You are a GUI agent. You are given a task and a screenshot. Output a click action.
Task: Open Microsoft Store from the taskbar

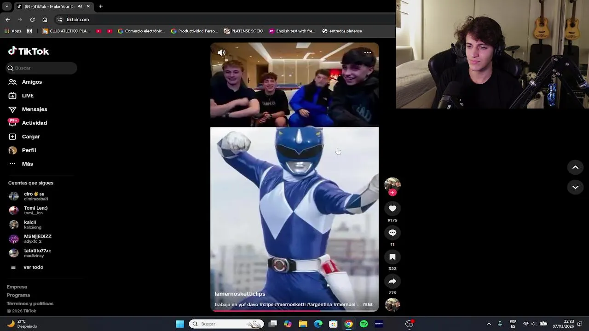[x=333, y=324]
